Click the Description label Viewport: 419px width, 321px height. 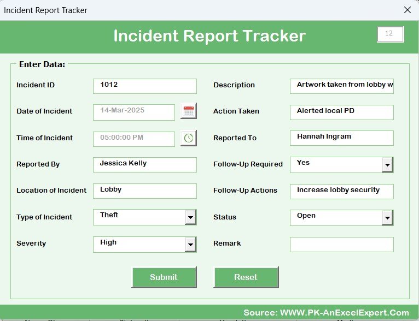click(x=234, y=85)
